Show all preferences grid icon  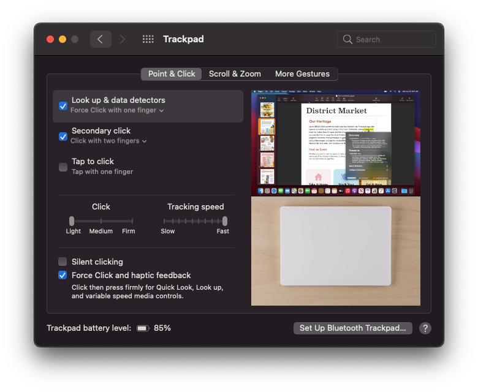pos(148,39)
